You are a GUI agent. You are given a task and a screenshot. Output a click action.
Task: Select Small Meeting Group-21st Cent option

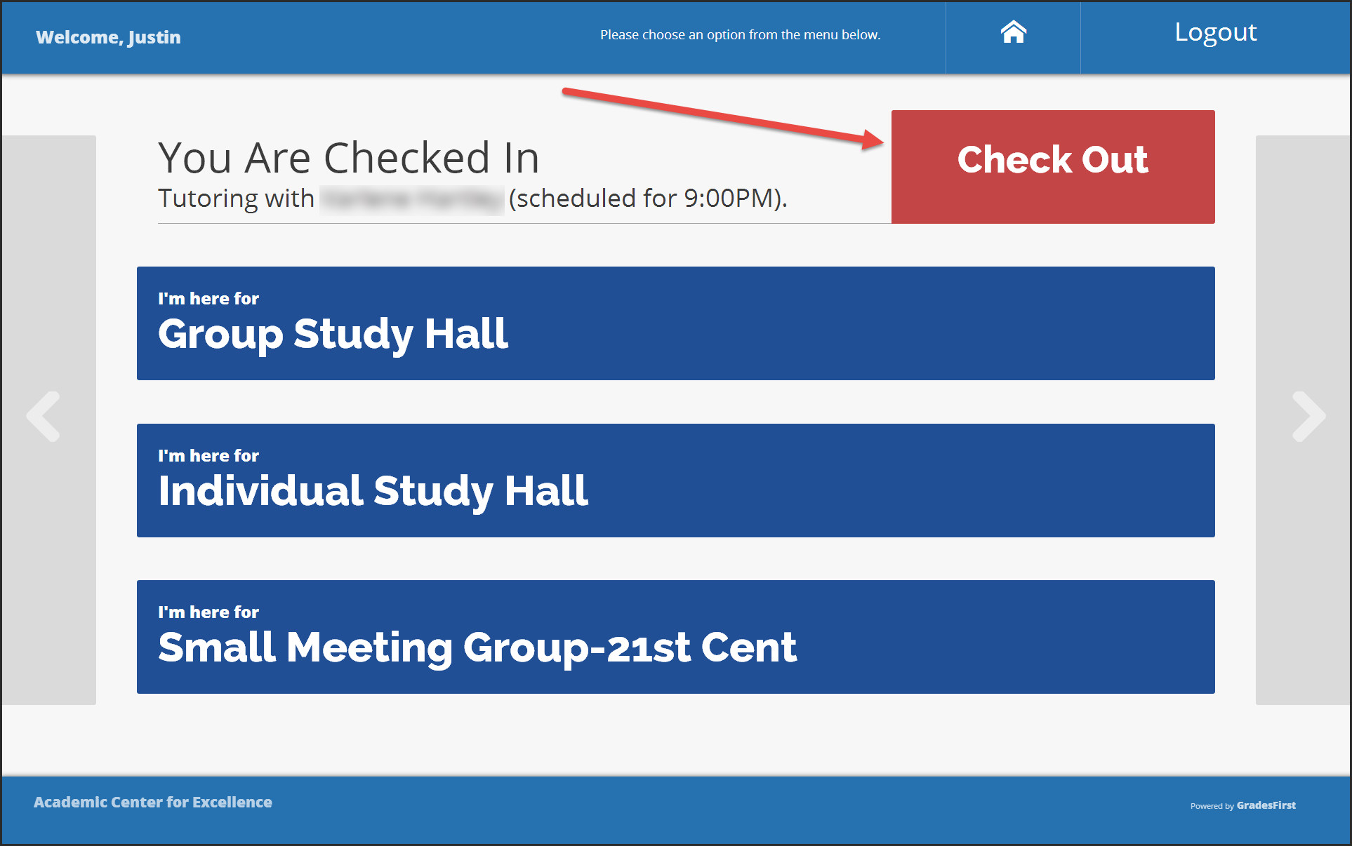pyautogui.click(x=675, y=647)
